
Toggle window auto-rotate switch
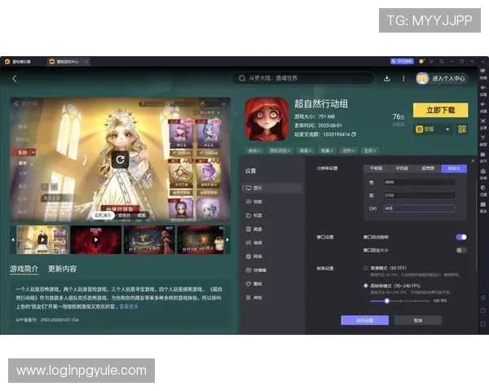coord(461,237)
